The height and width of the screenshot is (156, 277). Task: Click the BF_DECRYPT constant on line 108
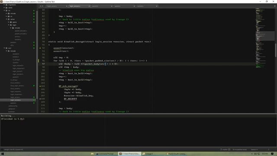tap(70, 99)
